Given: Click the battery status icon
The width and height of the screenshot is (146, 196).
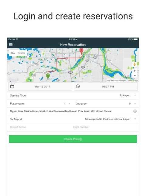Looking at the screenshot, I should (x=136, y=39).
